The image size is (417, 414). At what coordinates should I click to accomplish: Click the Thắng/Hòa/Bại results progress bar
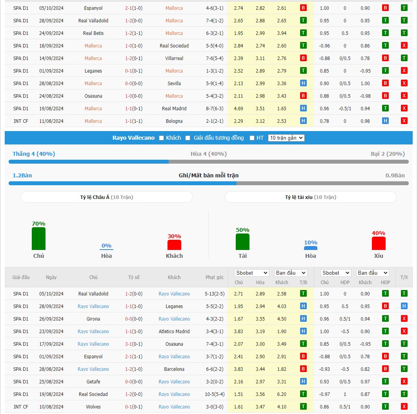click(209, 162)
